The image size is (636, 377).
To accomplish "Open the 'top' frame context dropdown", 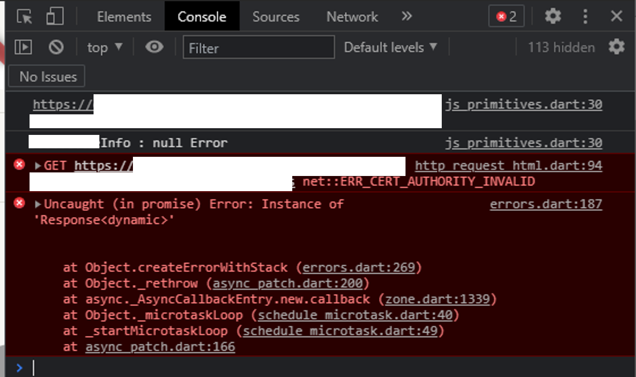I will pos(104,47).
